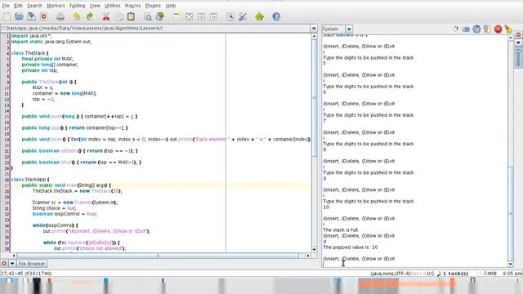This screenshot has height=294, width=523.
Task: Click the red Stop process console icon
Action: tap(498, 29)
